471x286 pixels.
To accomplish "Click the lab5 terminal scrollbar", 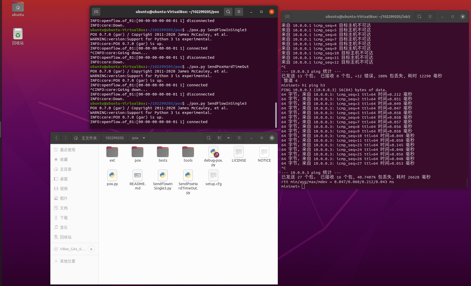I will 467,182.
